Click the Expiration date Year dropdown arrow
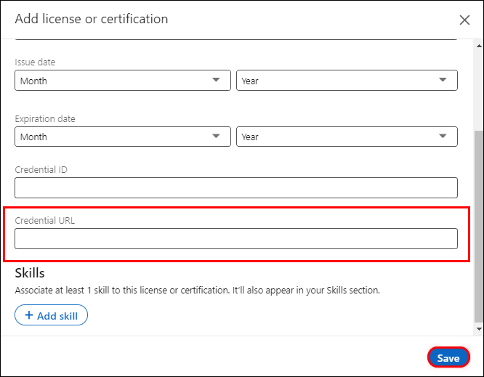Image resolution: width=484 pixels, height=377 pixels. click(443, 137)
